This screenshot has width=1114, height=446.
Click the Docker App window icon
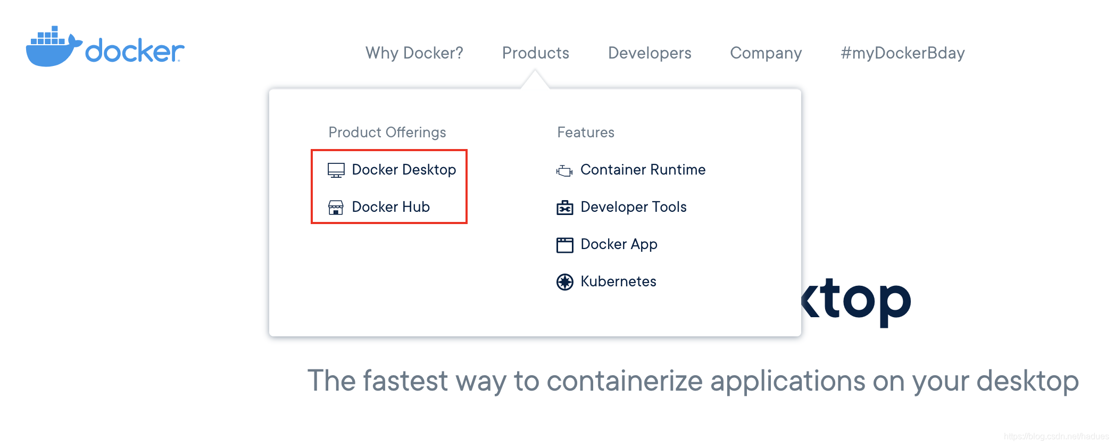564,245
